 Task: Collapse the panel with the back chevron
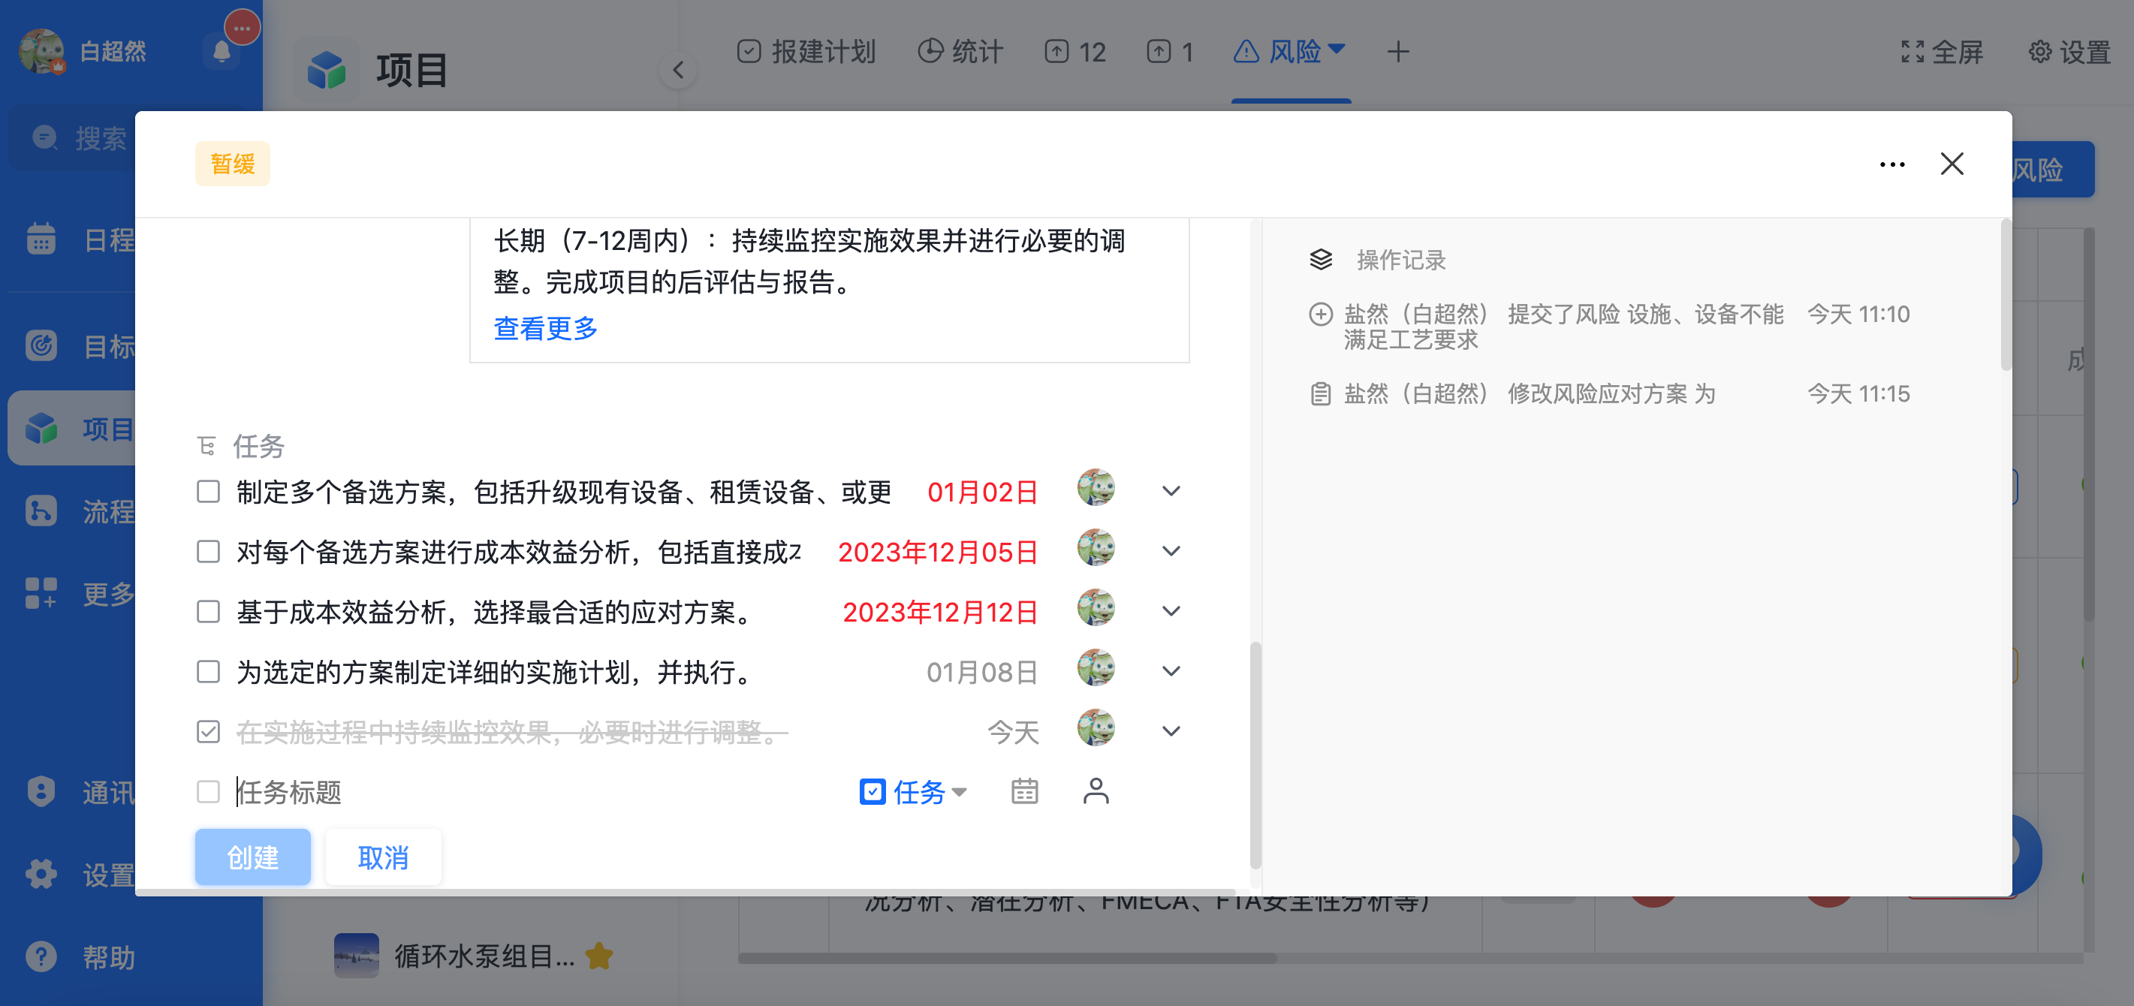coord(677,71)
